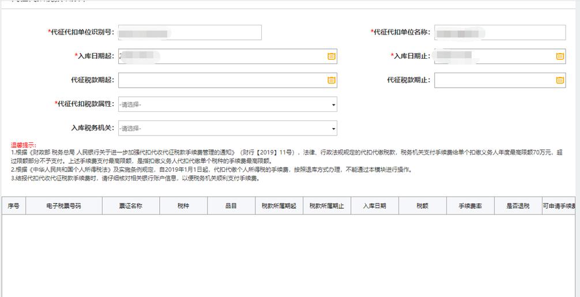Sort by 电子税票号码 column header
The height and width of the screenshot is (297, 580).
point(63,206)
